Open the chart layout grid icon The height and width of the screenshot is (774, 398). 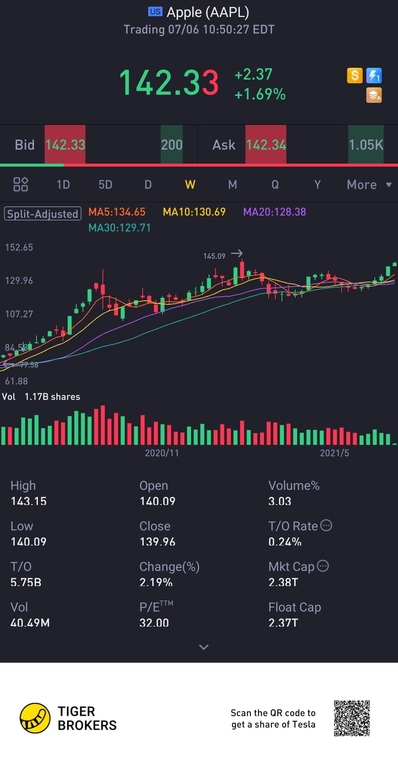[21, 184]
